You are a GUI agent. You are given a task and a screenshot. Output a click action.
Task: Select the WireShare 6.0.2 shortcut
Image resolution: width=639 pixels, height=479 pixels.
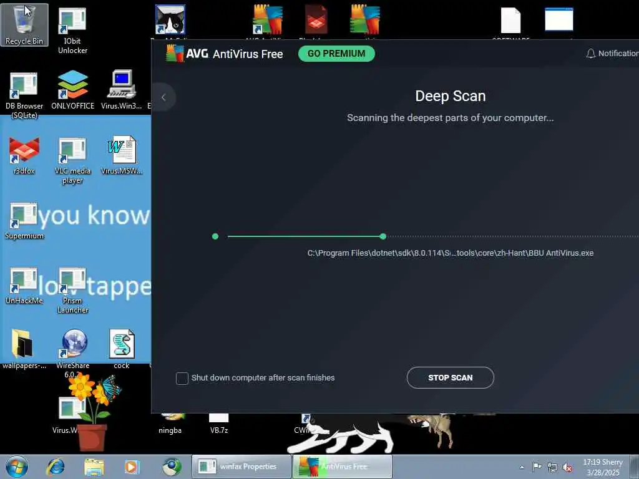72,353
